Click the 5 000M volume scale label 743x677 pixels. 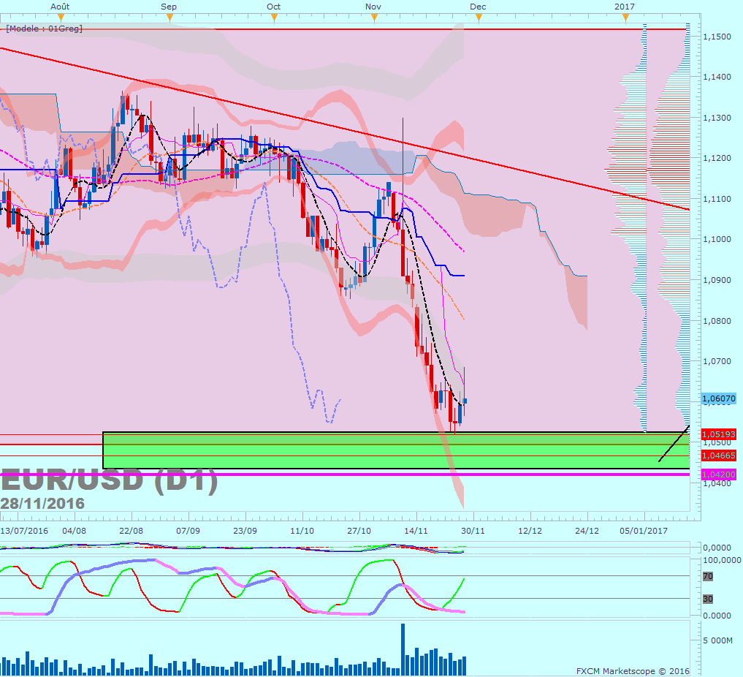(717, 640)
